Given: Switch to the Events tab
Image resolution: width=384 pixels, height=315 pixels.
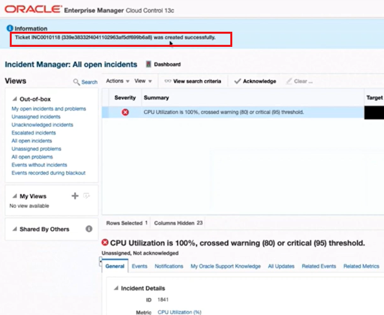Looking at the screenshot, I should (140, 266).
